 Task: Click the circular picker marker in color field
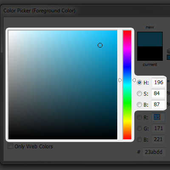[x=100, y=45]
